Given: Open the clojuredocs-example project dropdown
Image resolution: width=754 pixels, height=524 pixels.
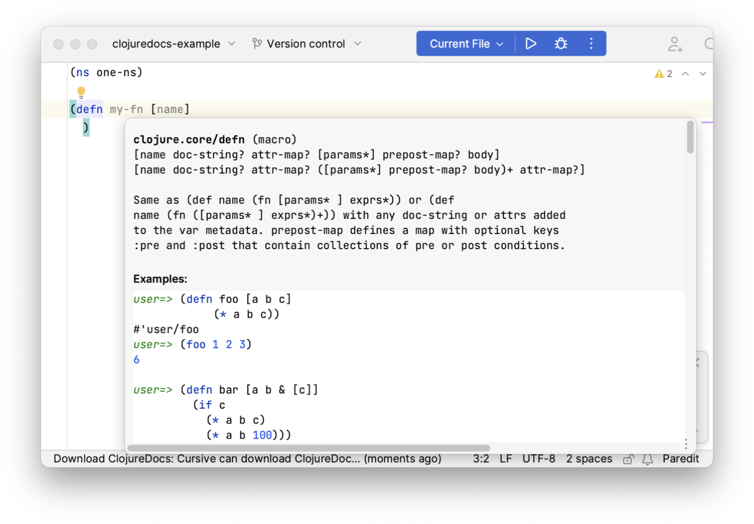Looking at the screenshot, I should click(x=174, y=44).
